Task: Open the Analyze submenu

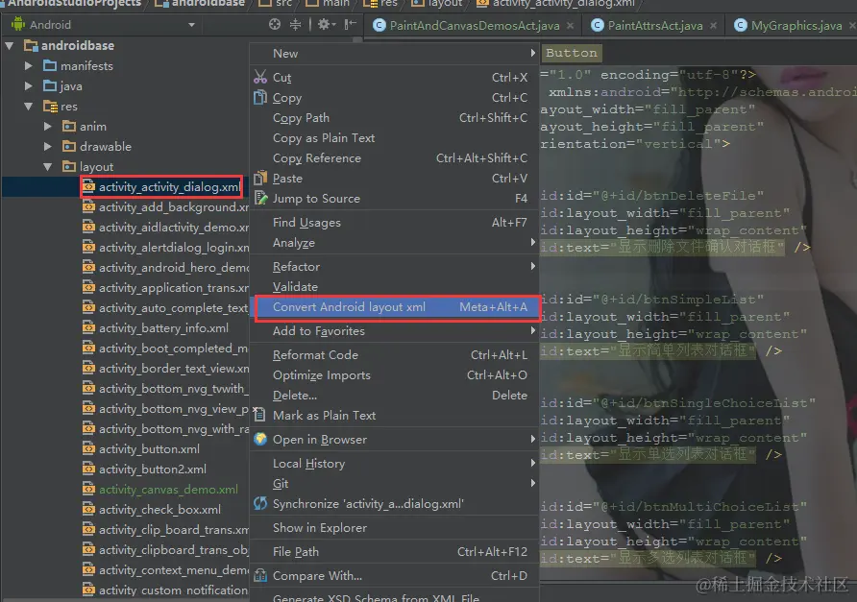Action: coord(395,243)
